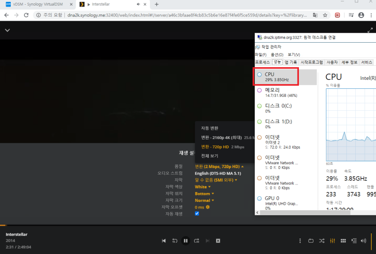The image size is (376, 254).
Task: Open the subtitle size Normal dropdown
Action: (204, 200)
